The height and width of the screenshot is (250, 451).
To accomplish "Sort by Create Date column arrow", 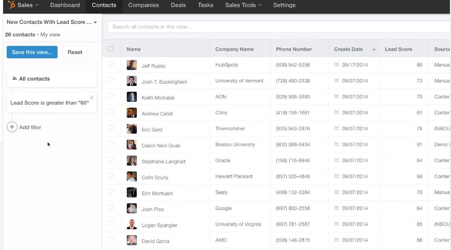I will tap(374, 49).
